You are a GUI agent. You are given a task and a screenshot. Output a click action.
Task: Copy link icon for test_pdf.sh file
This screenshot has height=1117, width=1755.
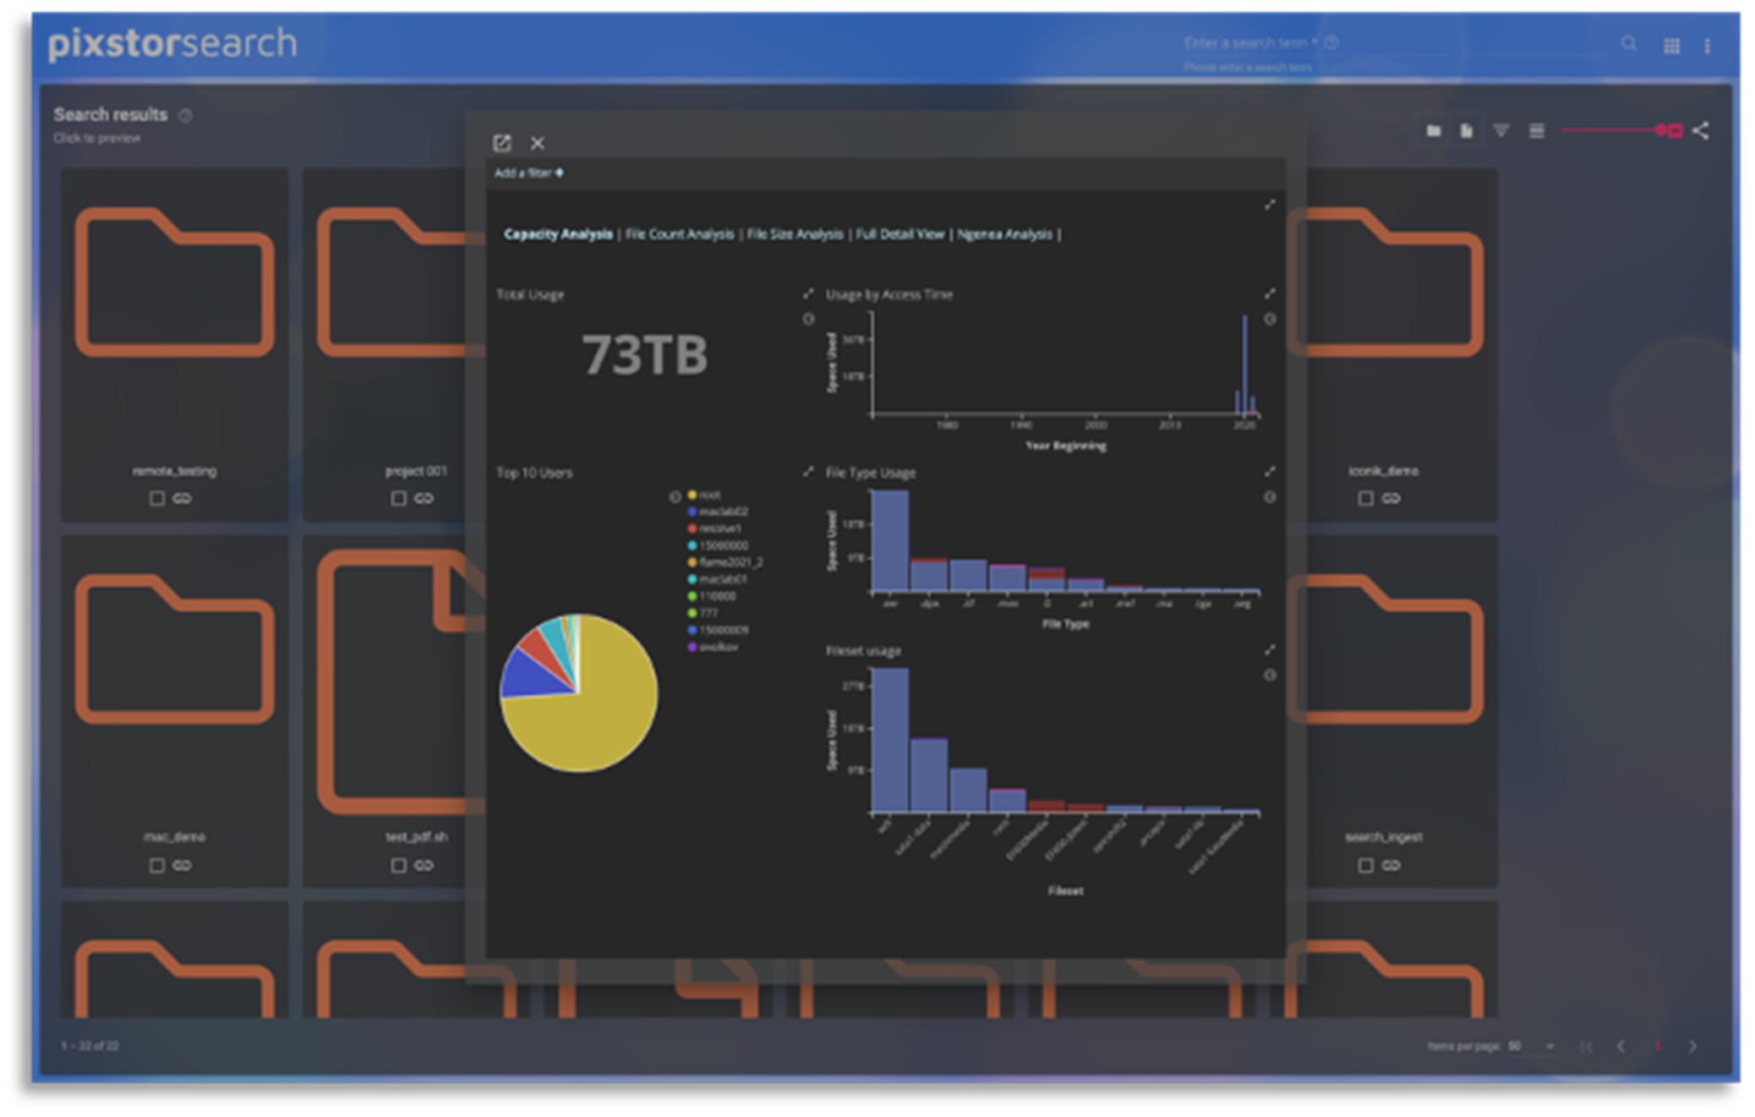tap(424, 865)
